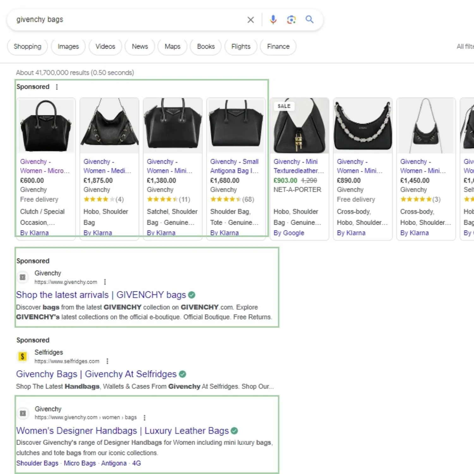Click the SALE badge on the NET-A-PORTER bag
The image size is (474, 474).
(284, 106)
